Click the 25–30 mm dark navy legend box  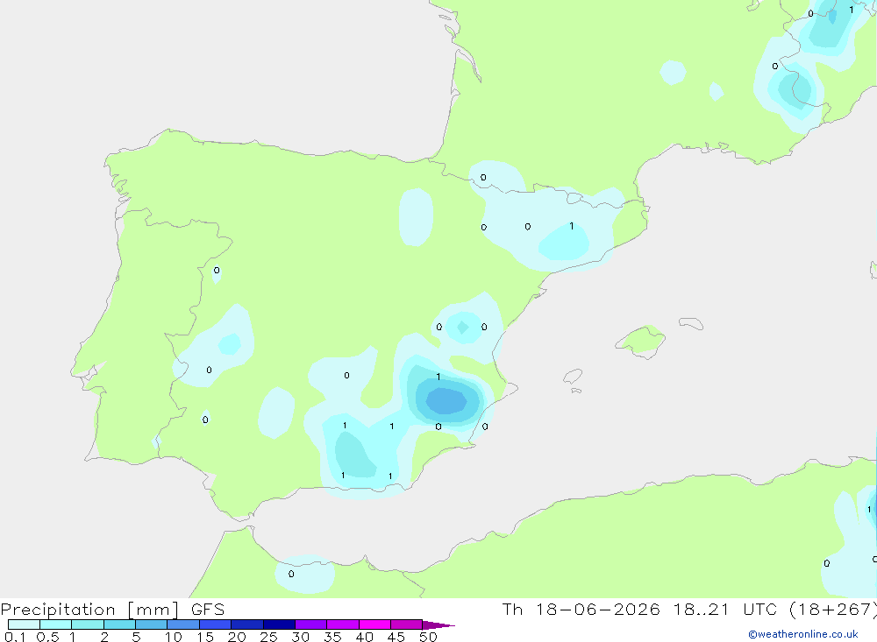[279, 624]
